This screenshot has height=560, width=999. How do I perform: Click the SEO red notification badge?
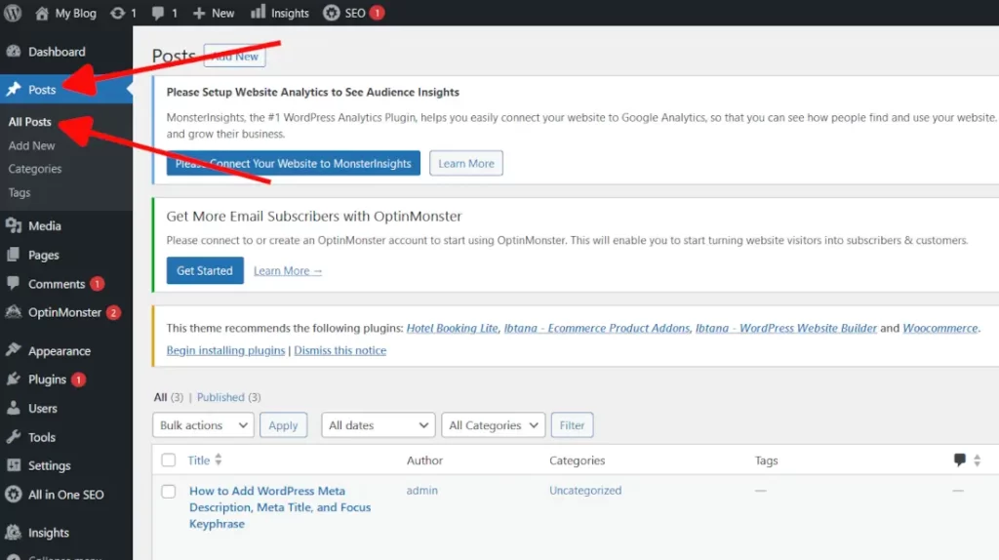click(377, 13)
